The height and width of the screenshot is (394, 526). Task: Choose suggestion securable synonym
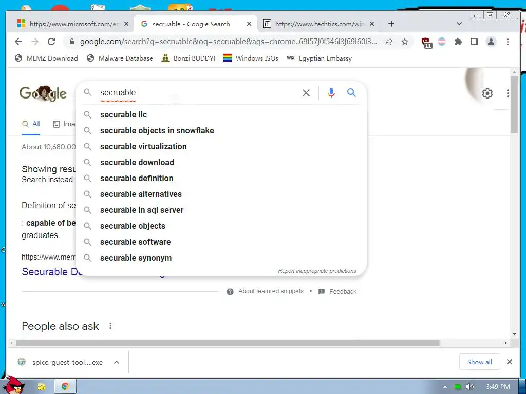point(221,258)
